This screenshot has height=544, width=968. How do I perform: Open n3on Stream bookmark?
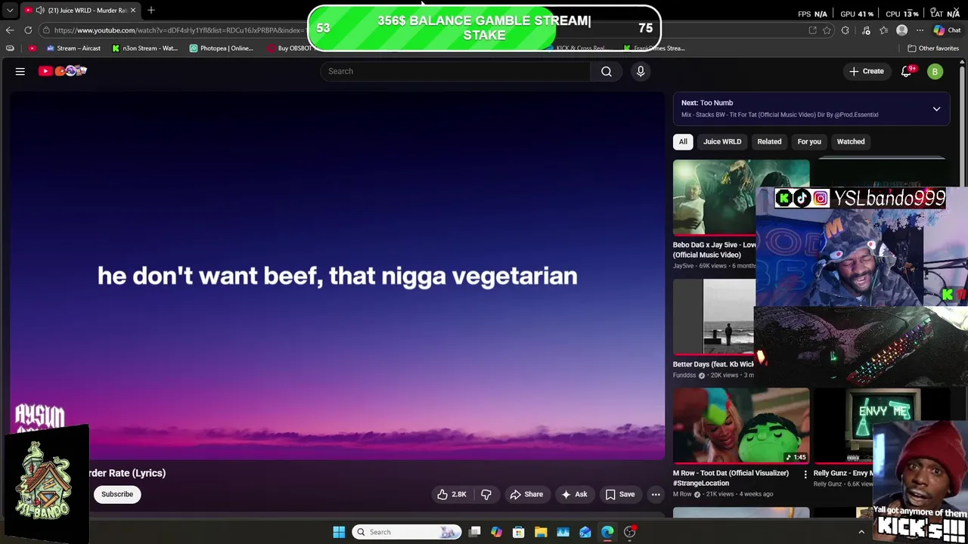[144, 48]
